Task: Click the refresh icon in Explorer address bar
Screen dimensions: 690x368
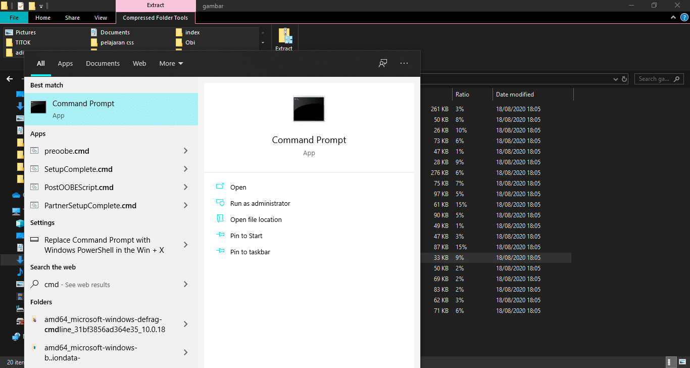Action: [x=624, y=79]
